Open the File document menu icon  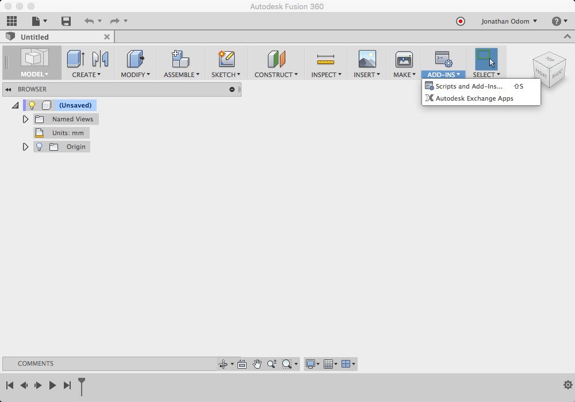[39, 21]
